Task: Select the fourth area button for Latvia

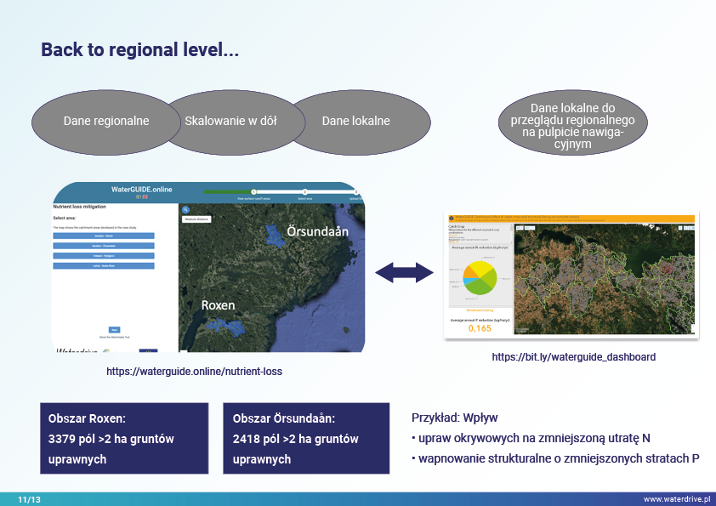Action: point(104,266)
